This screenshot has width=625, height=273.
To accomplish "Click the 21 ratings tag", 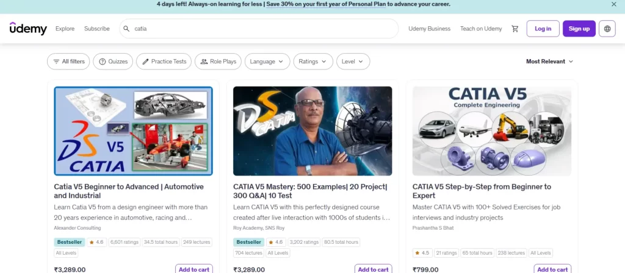I will click(446, 253).
